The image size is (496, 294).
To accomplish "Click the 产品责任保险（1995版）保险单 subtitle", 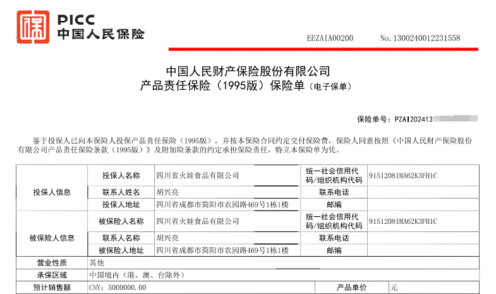I will point(226,86).
